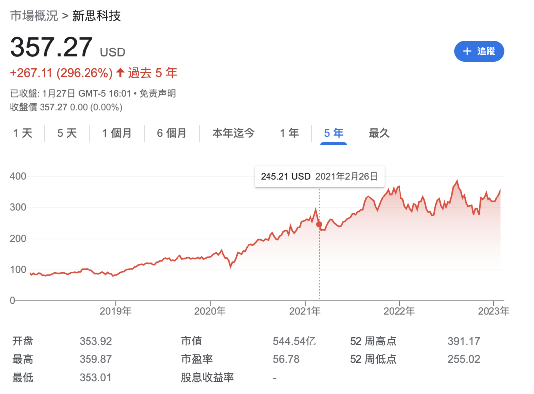
Task: Click the 544.54亿 market cap value
Action: (295, 341)
